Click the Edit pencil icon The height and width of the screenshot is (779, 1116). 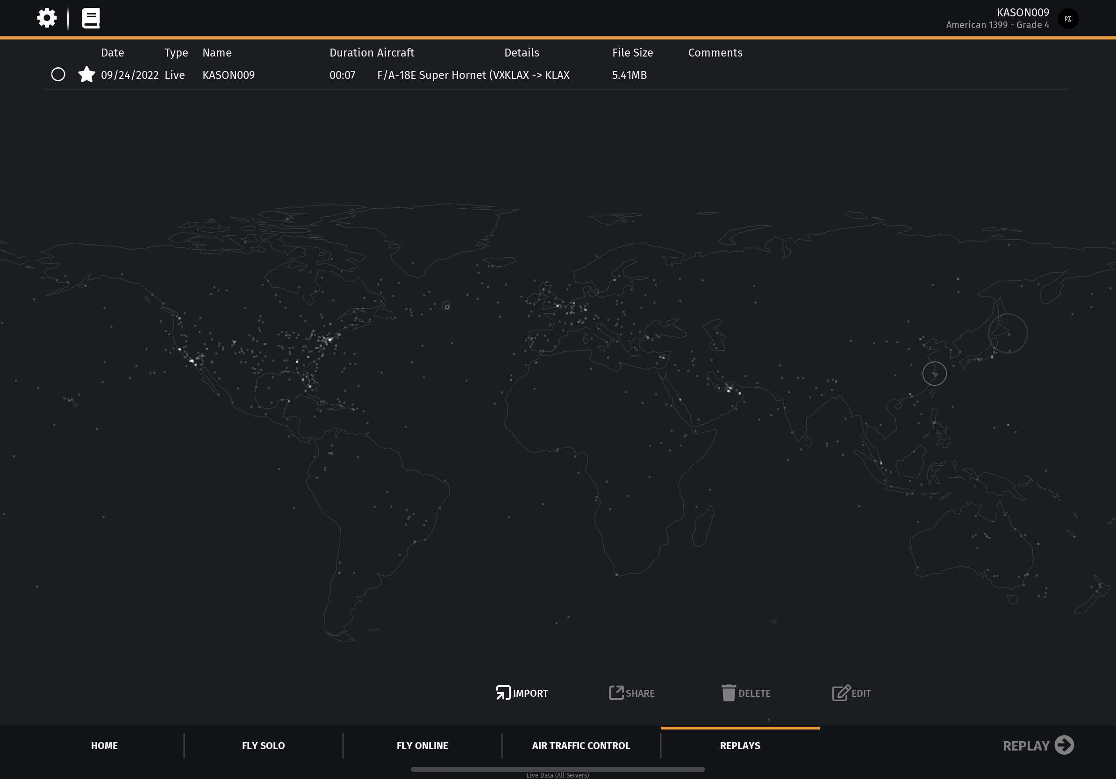coord(841,693)
